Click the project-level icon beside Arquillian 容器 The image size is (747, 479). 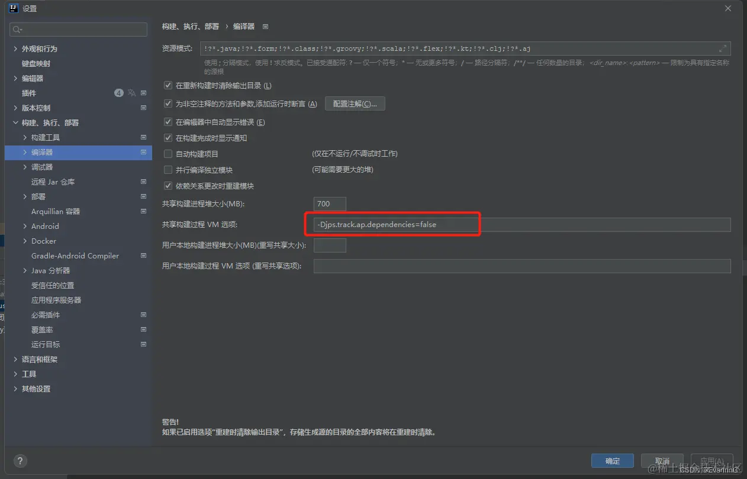click(143, 211)
